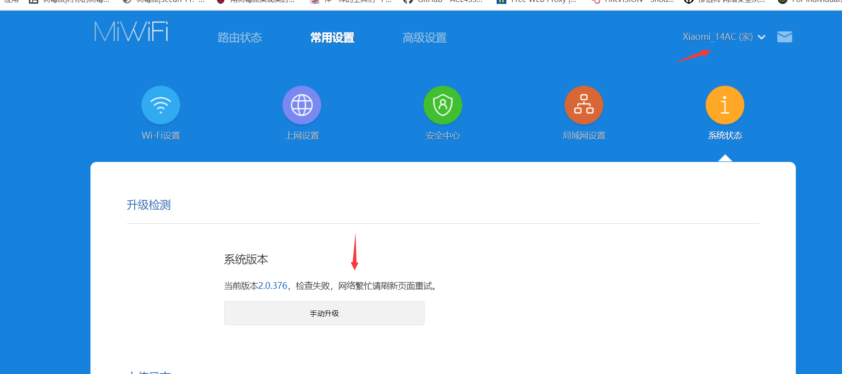Expand the chevron arrow beside the router name
This screenshot has height=374, width=842.
[762, 37]
